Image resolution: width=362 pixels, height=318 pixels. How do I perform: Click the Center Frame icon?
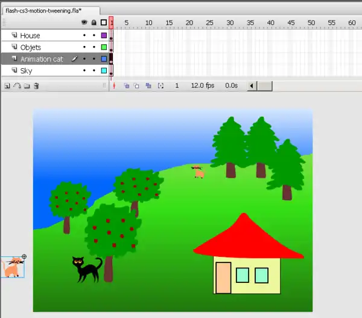[x=113, y=86]
